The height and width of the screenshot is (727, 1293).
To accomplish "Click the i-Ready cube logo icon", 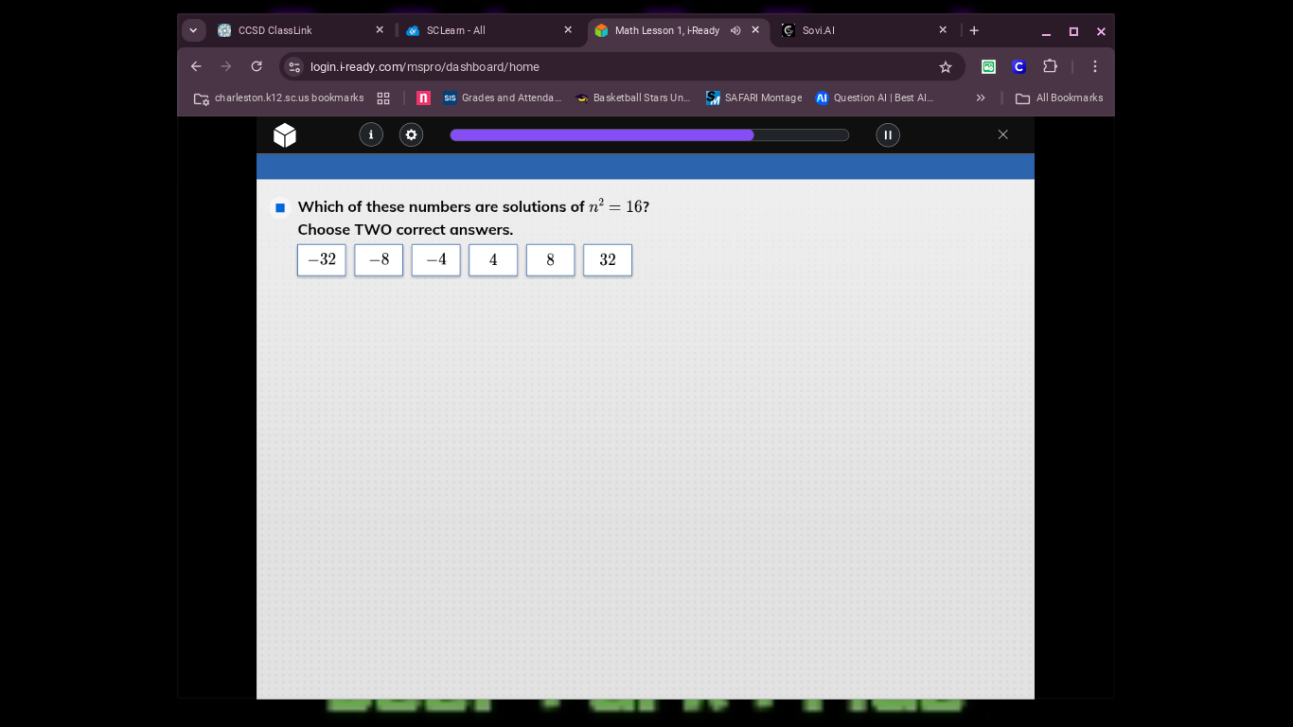I will (x=285, y=135).
